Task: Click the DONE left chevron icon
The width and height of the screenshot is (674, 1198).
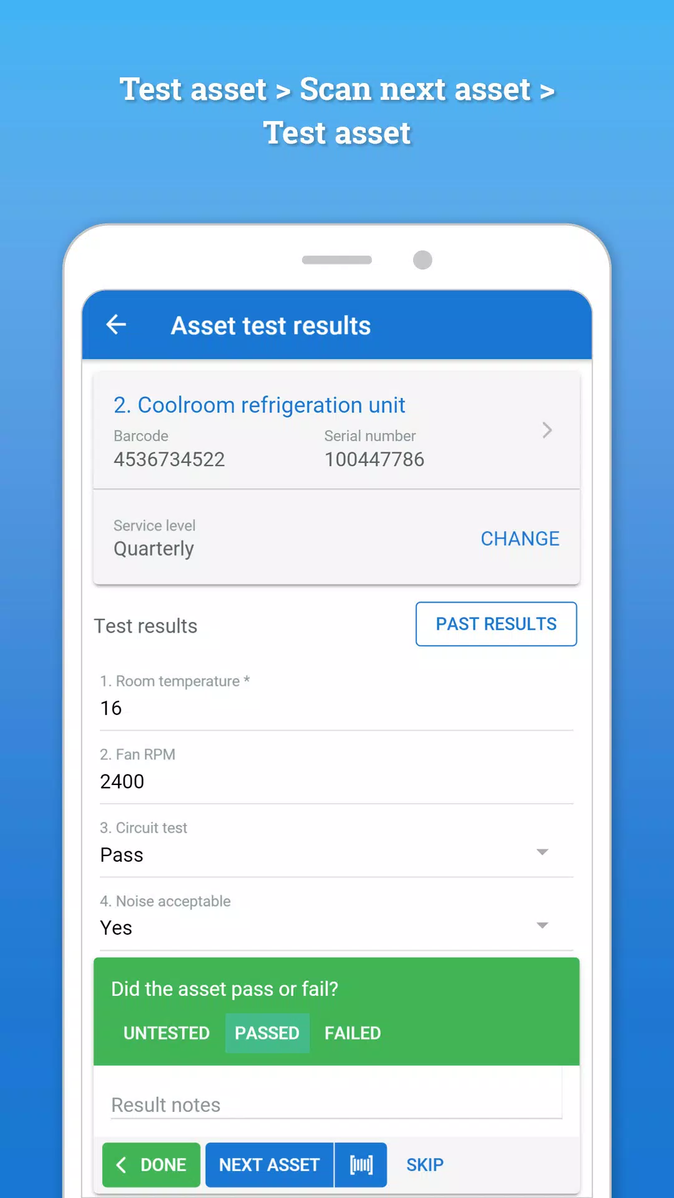Action: [122, 1164]
